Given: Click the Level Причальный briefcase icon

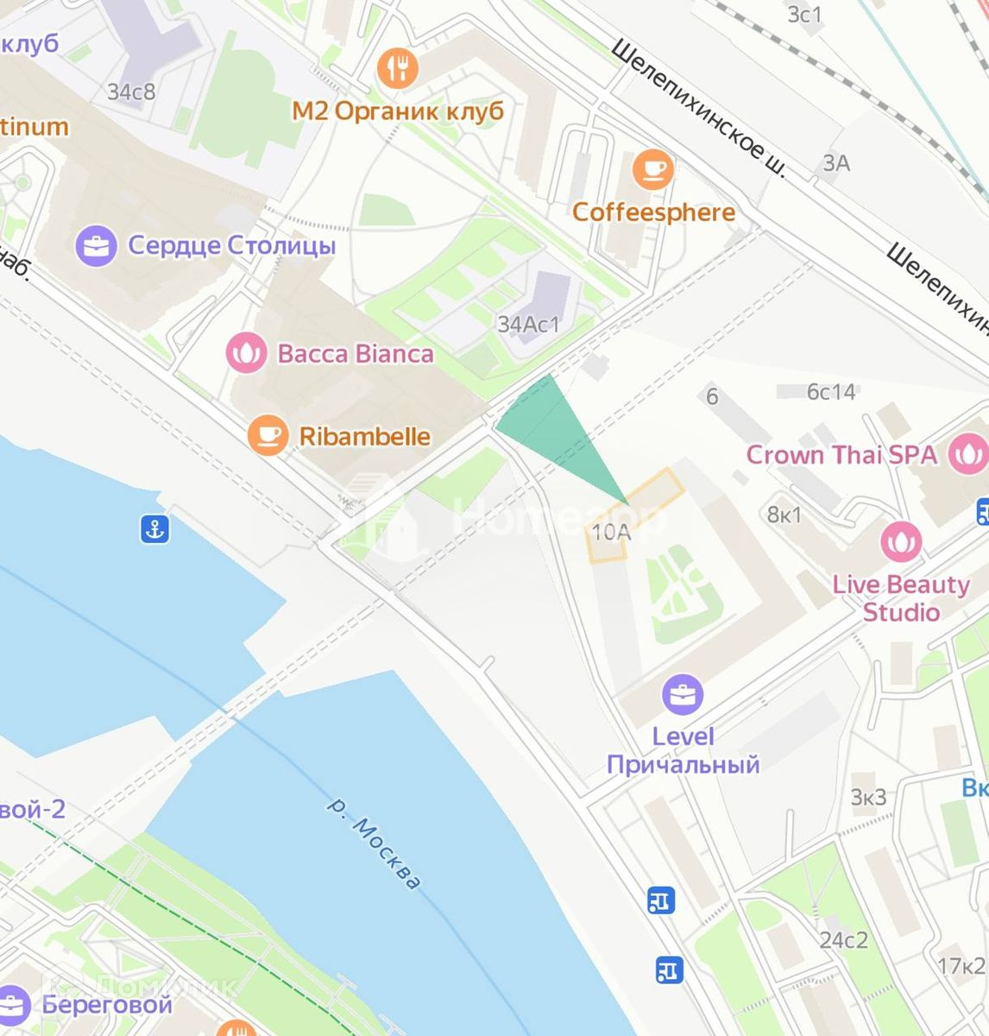Looking at the screenshot, I should tap(683, 694).
